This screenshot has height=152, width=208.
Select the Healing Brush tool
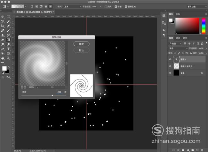(3, 31)
